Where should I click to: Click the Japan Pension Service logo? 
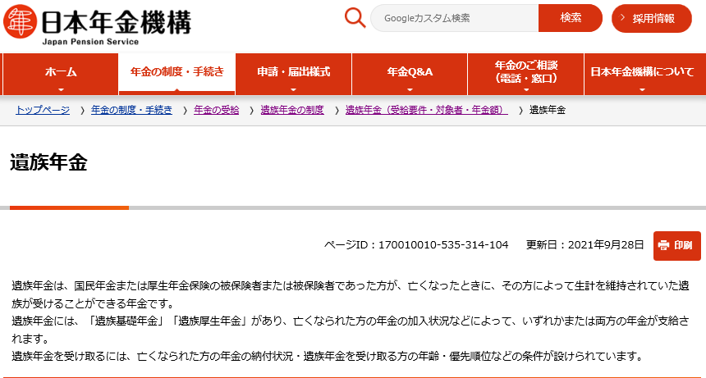click(99, 23)
